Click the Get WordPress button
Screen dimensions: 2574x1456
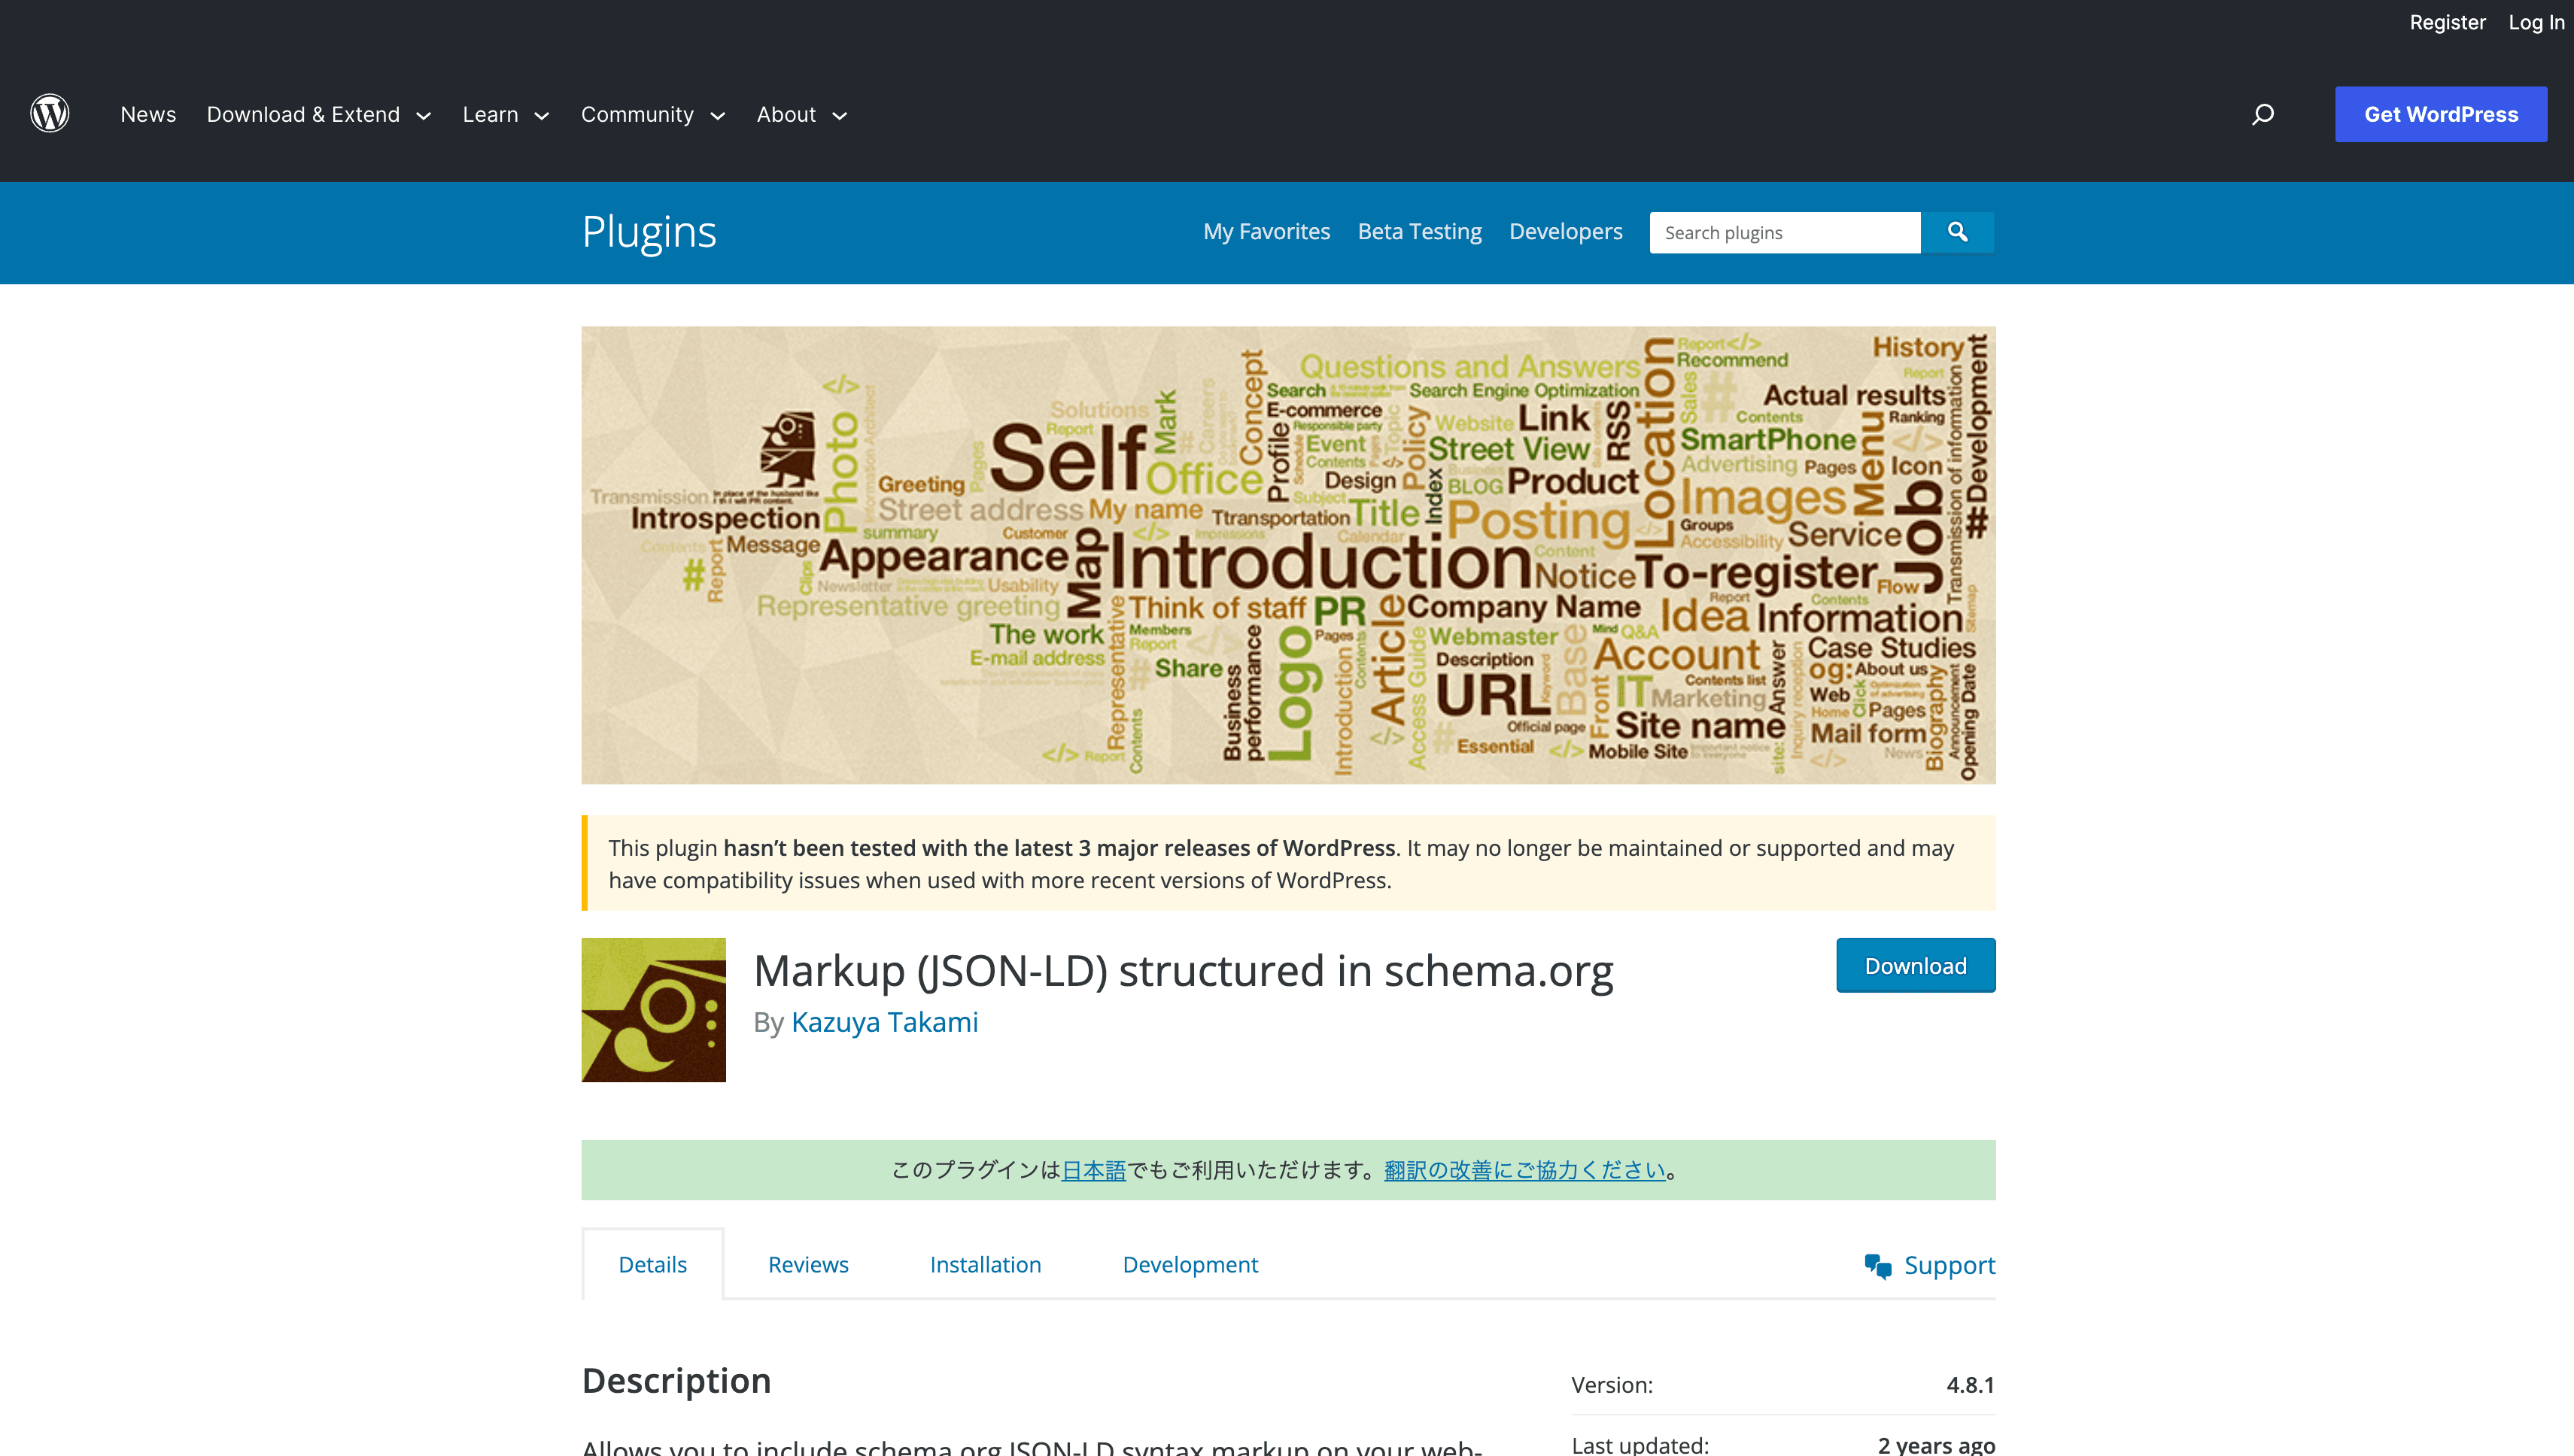click(2441, 114)
